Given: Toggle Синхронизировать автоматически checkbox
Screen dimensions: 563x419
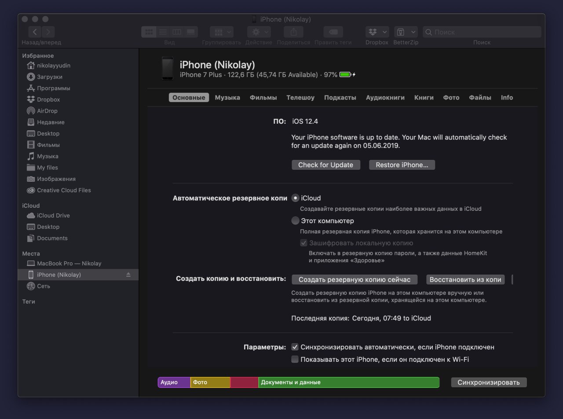Looking at the screenshot, I should click(x=295, y=347).
